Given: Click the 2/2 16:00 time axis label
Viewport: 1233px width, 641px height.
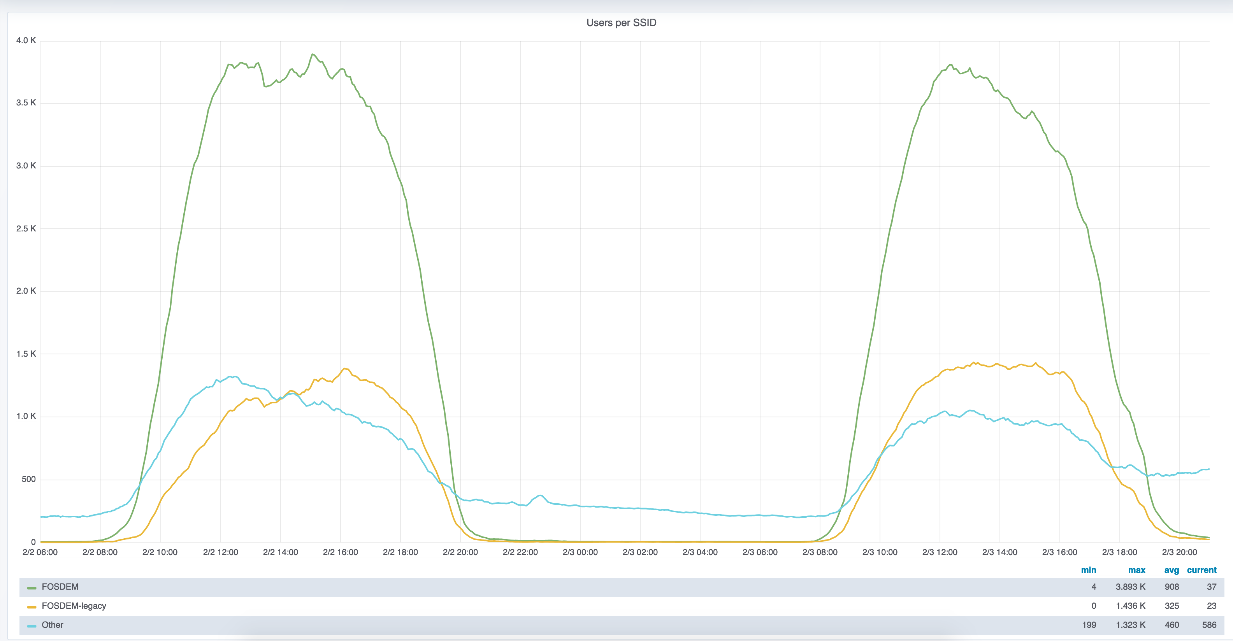Looking at the screenshot, I should tap(340, 552).
